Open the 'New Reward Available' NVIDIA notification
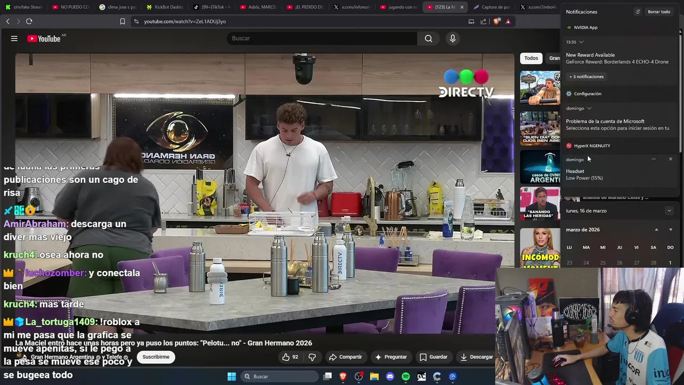Viewport: 684px width, 385px height. tap(619, 58)
